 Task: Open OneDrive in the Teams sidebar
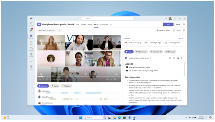31,49
